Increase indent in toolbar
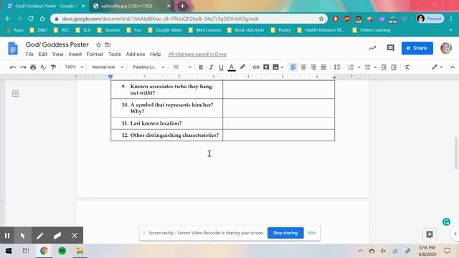459x258 pixels. [394, 67]
